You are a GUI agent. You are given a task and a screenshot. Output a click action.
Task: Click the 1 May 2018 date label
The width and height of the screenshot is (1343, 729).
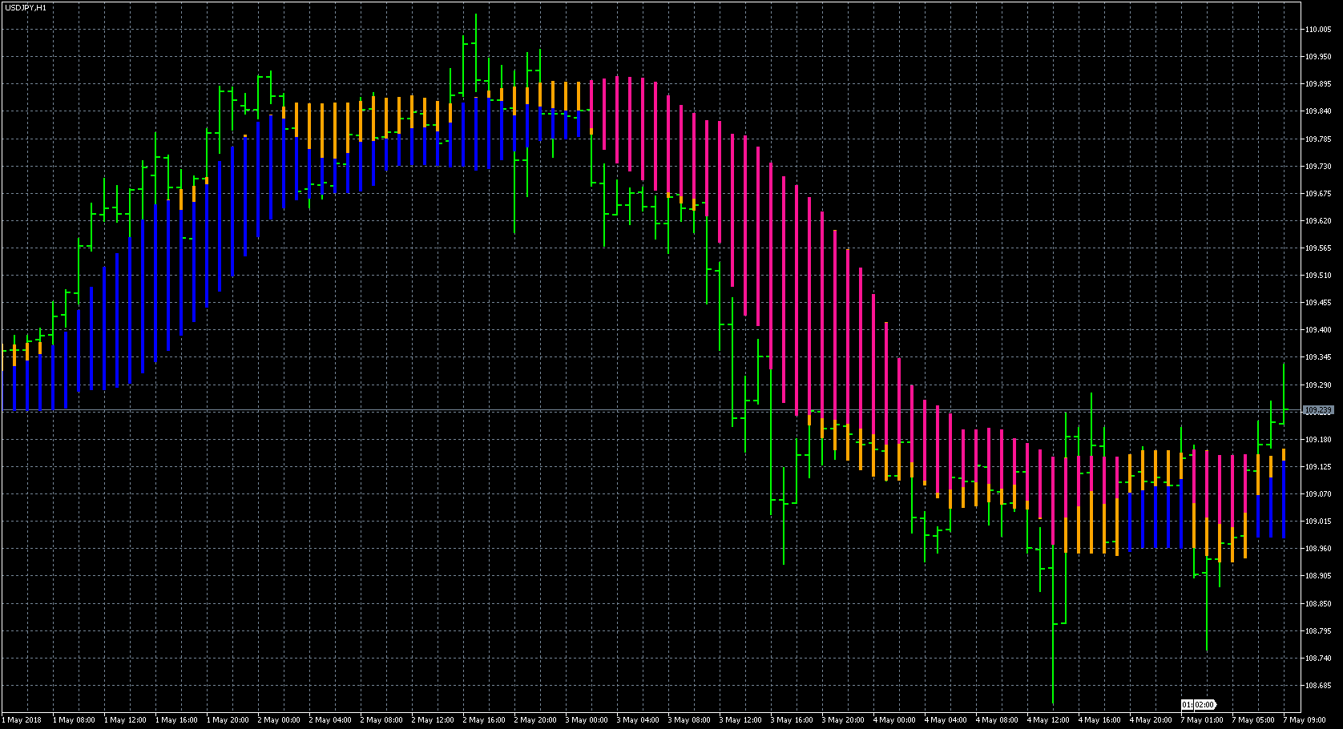tap(22, 720)
